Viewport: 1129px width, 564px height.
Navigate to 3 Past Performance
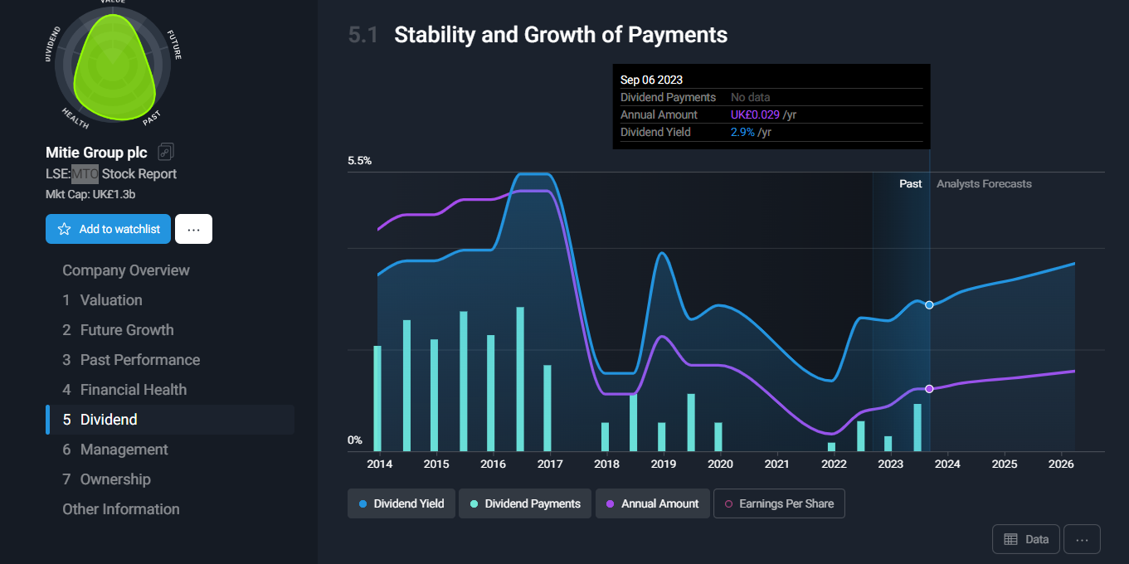click(x=131, y=360)
